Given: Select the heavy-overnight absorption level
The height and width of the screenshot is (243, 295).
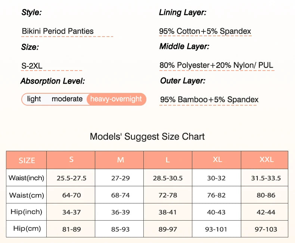Looking at the screenshot, I should tap(116, 99).
